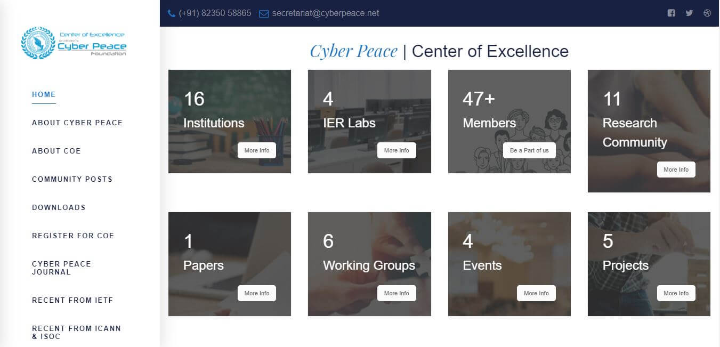
Task: Click the phone icon in top bar
Action: pos(172,13)
